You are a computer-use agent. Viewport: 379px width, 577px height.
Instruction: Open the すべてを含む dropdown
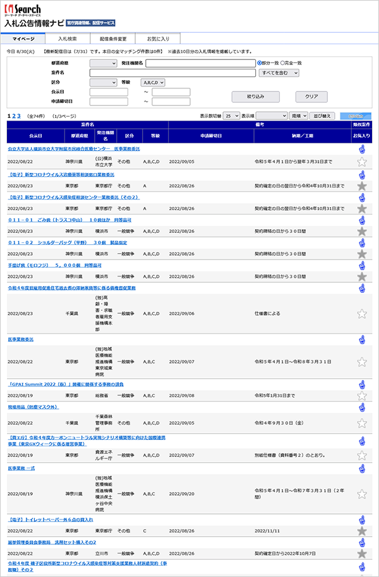[279, 73]
